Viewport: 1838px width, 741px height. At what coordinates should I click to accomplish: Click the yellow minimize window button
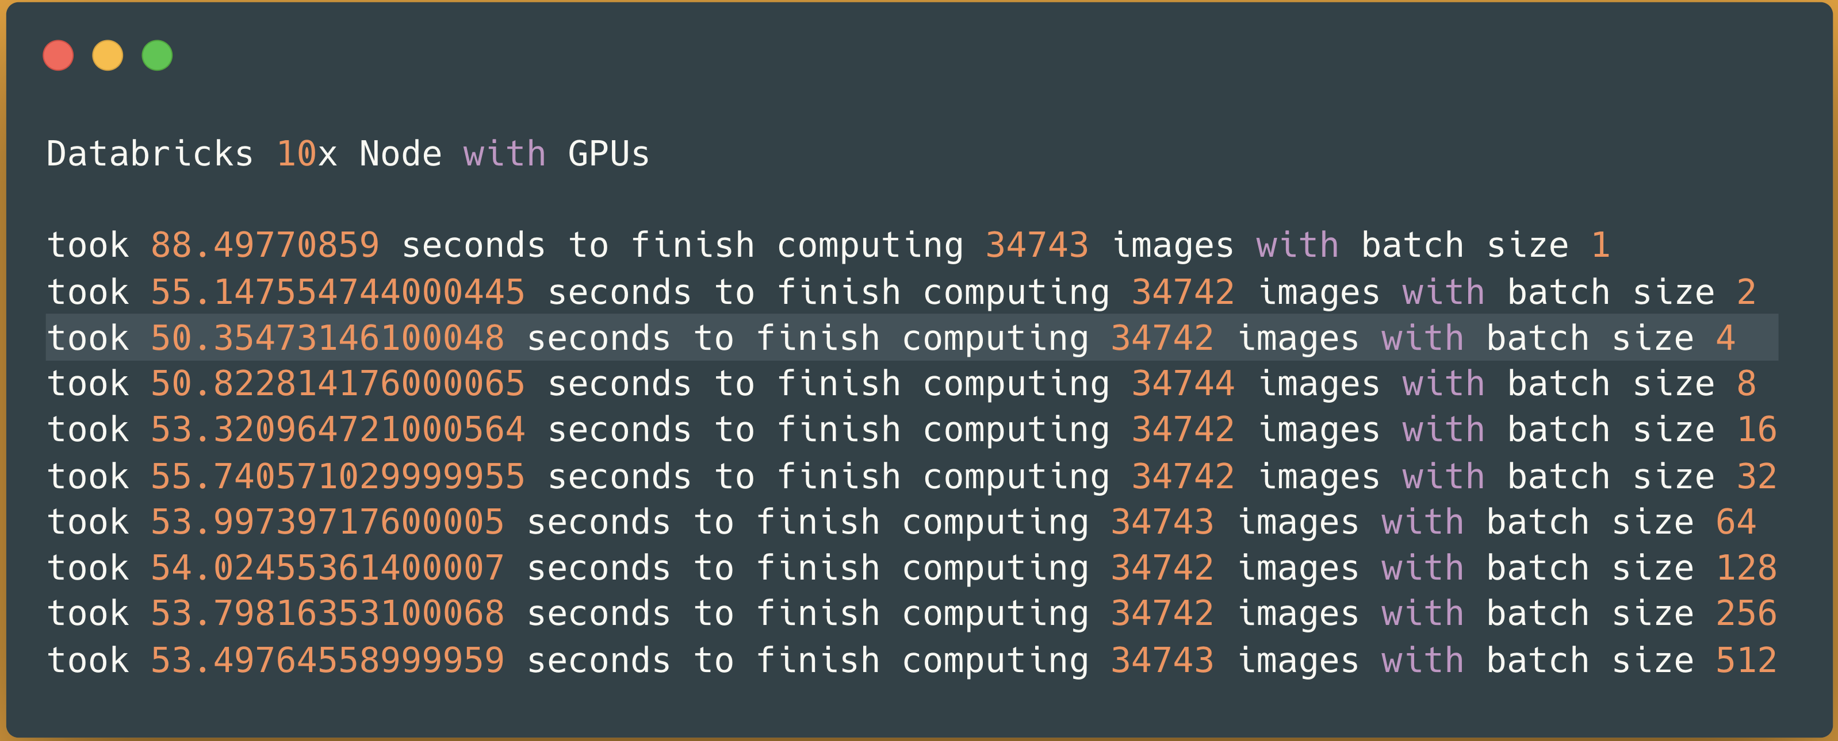108,56
